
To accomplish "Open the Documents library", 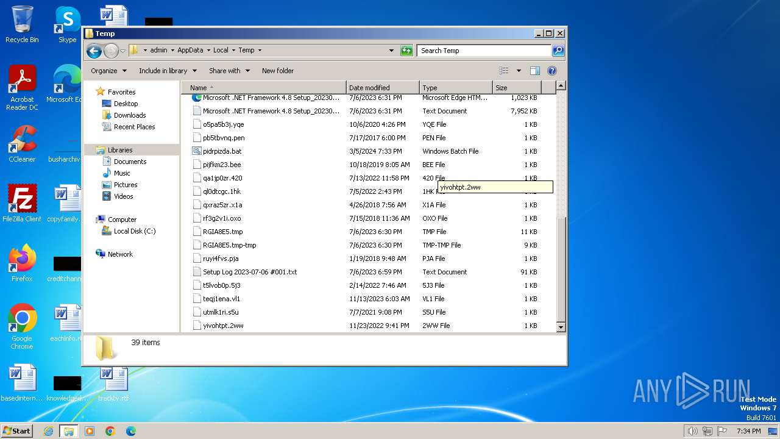I will [130, 162].
